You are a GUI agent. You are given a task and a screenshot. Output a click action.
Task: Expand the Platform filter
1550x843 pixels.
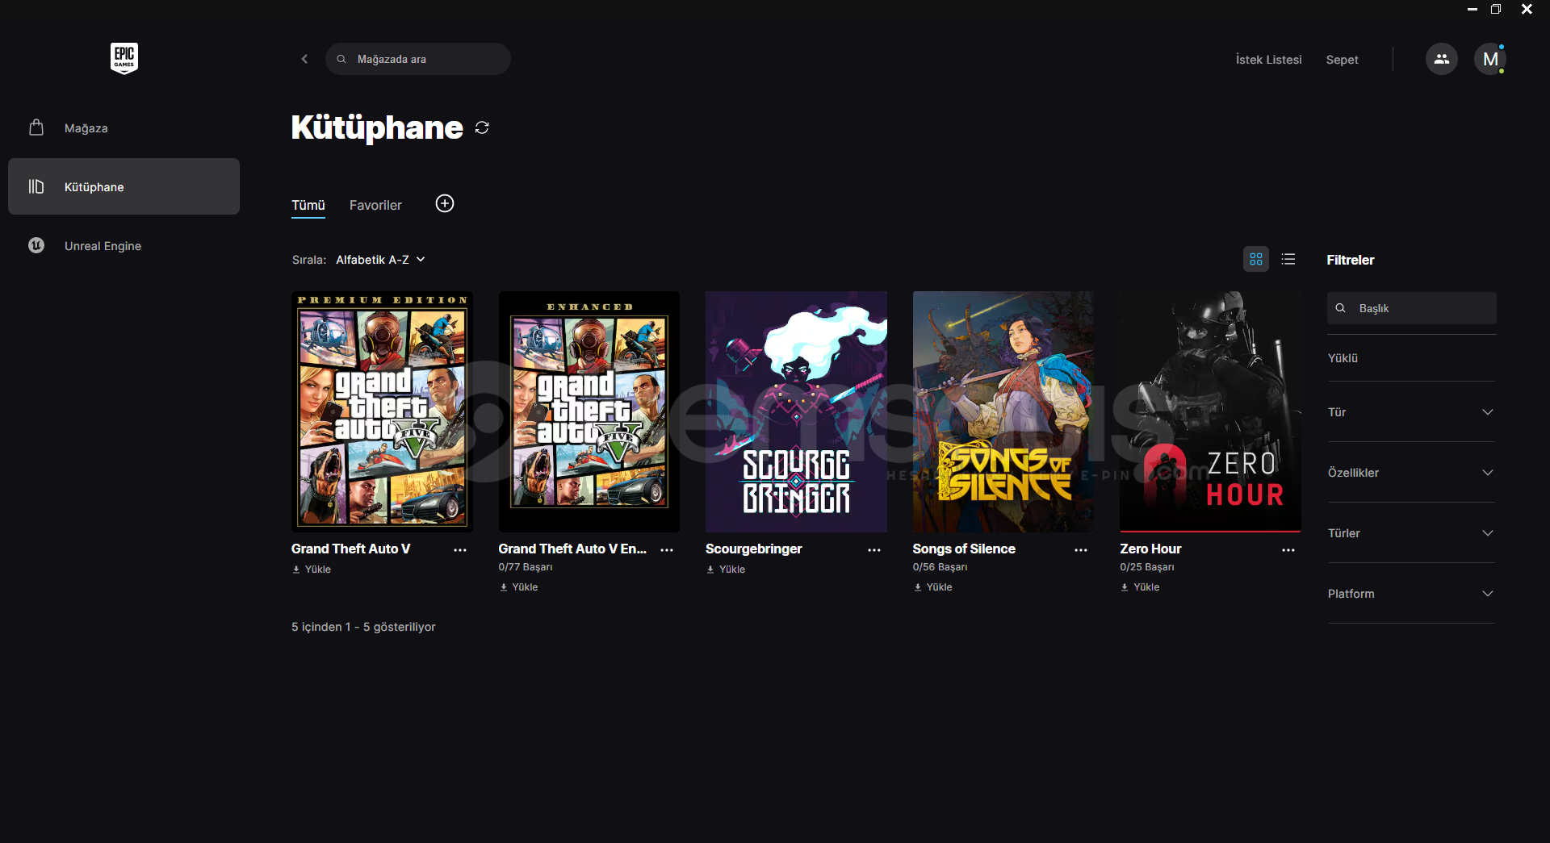tap(1411, 594)
